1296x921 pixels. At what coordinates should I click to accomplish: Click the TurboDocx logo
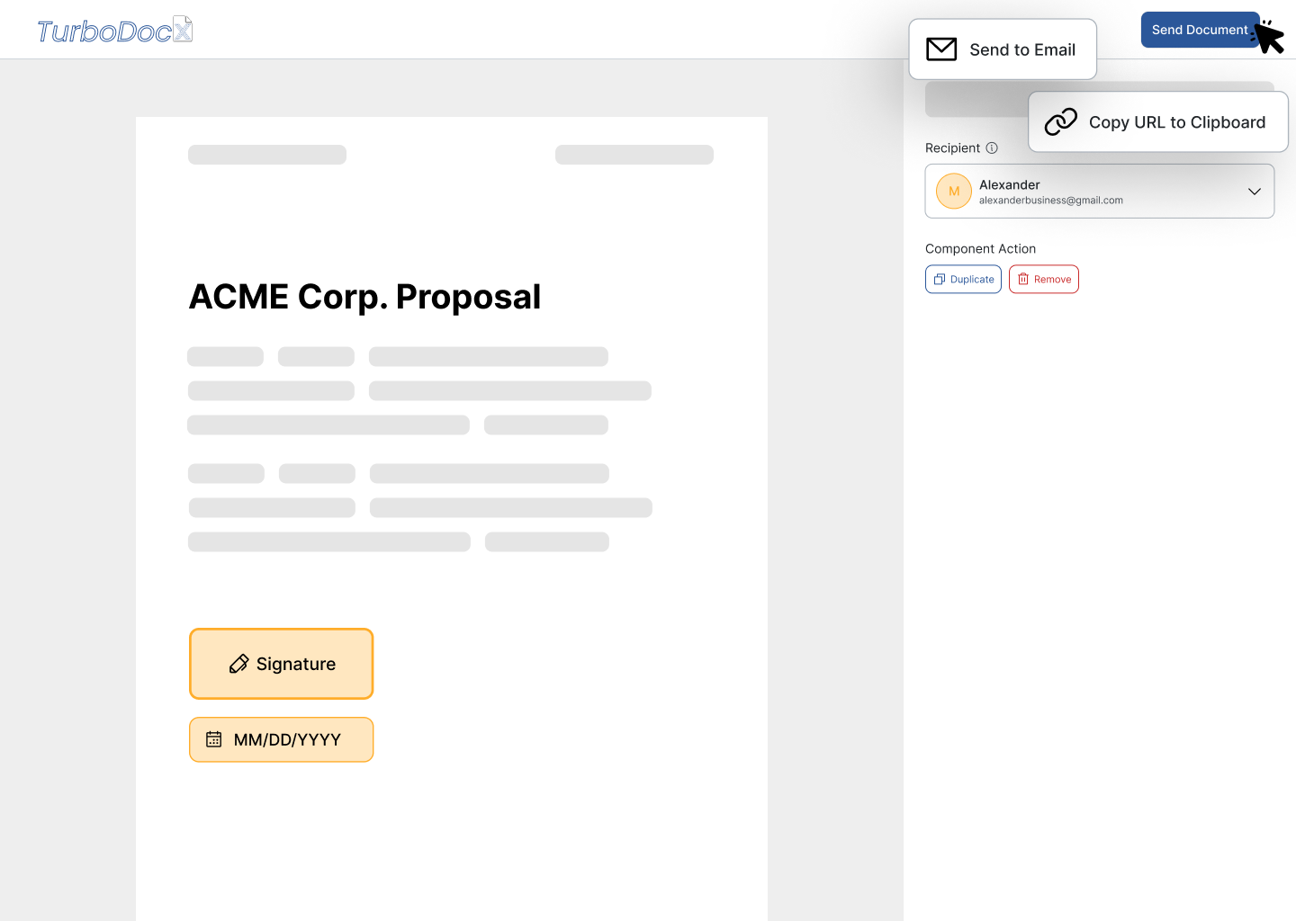(x=114, y=31)
